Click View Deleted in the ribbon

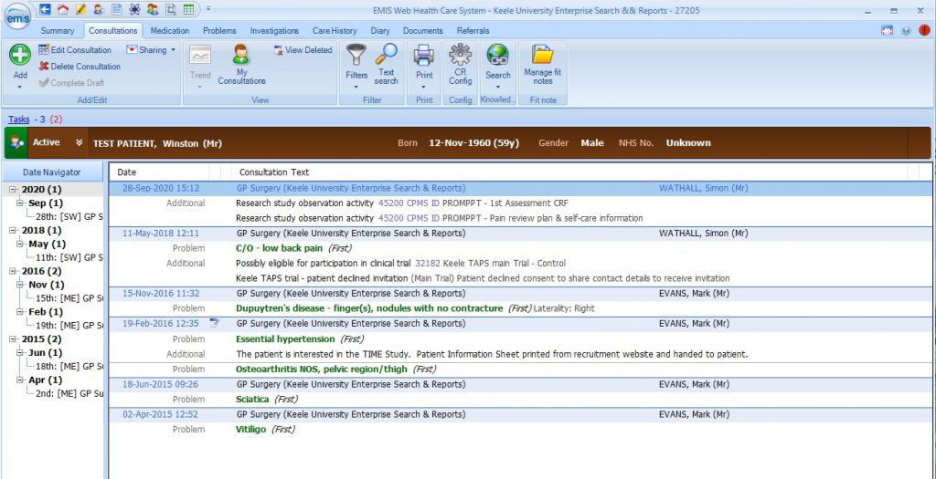tap(303, 50)
